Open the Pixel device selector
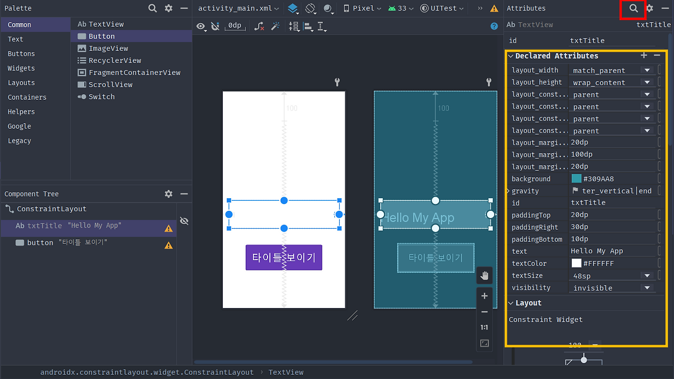 point(362,8)
